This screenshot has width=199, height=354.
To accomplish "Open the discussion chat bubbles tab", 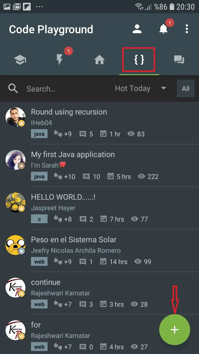I will [179, 60].
